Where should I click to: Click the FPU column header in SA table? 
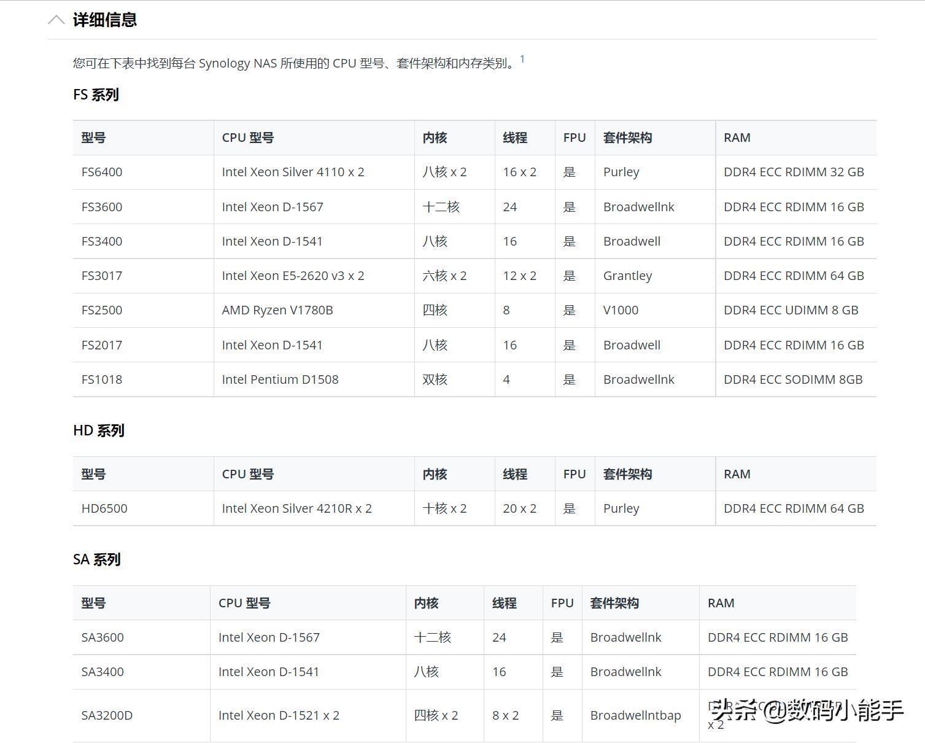pyautogui.click(x=562, y=603)
